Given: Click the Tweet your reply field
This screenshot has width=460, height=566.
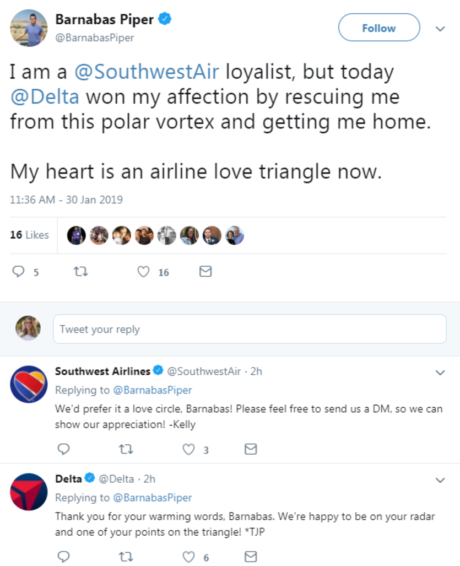Looking at the screenshot, I should [249, 329].
